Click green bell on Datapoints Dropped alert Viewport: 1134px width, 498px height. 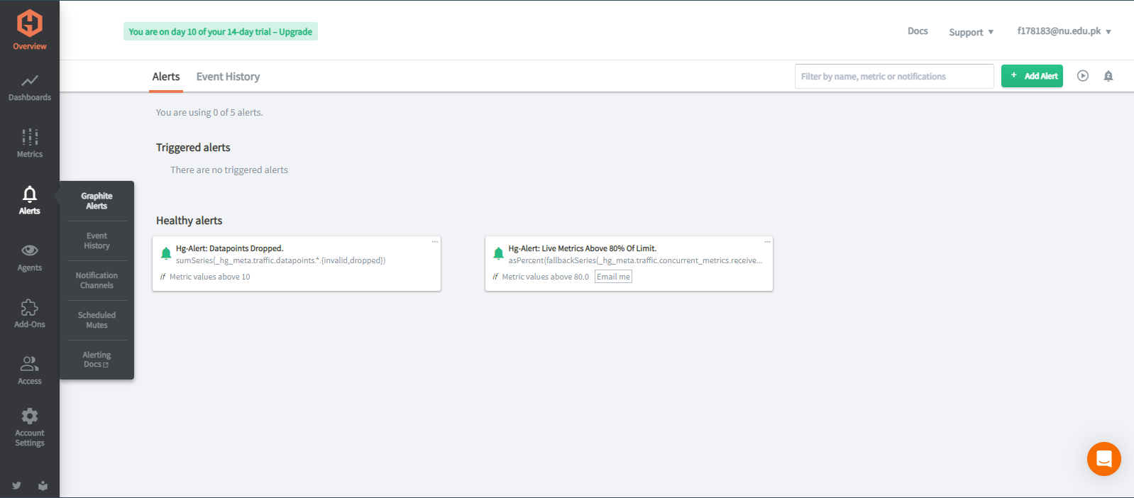click(x=166, y=253)
